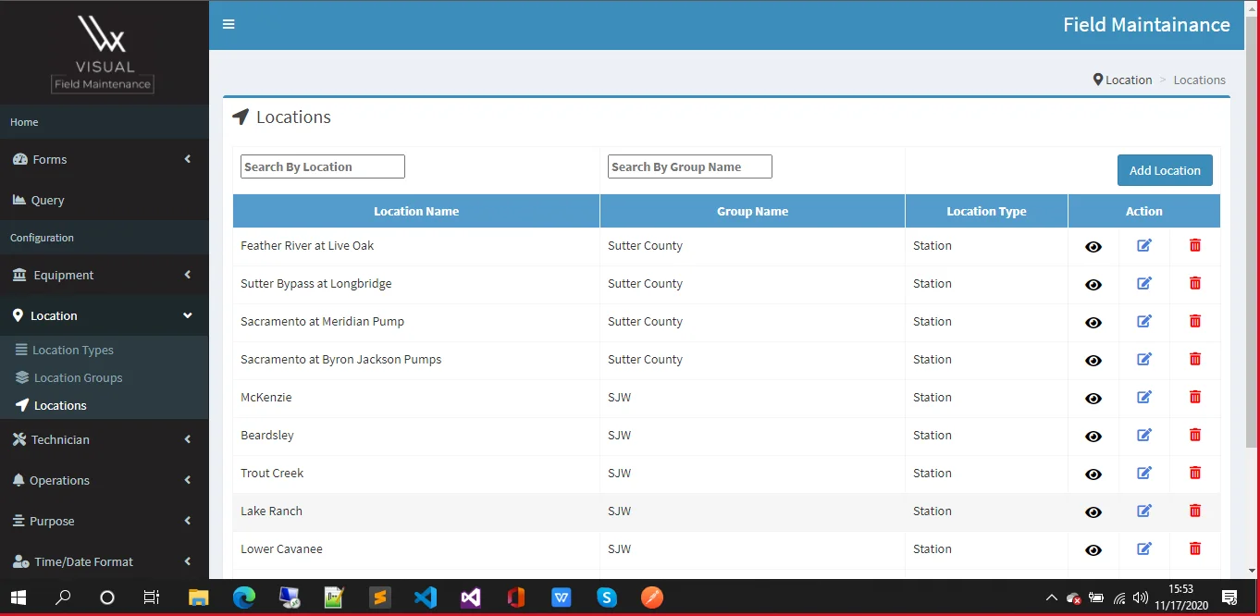Delete Sacramento at Meridian Pump location
Screen dimensions: 1260x616
tap(1195, 321)
